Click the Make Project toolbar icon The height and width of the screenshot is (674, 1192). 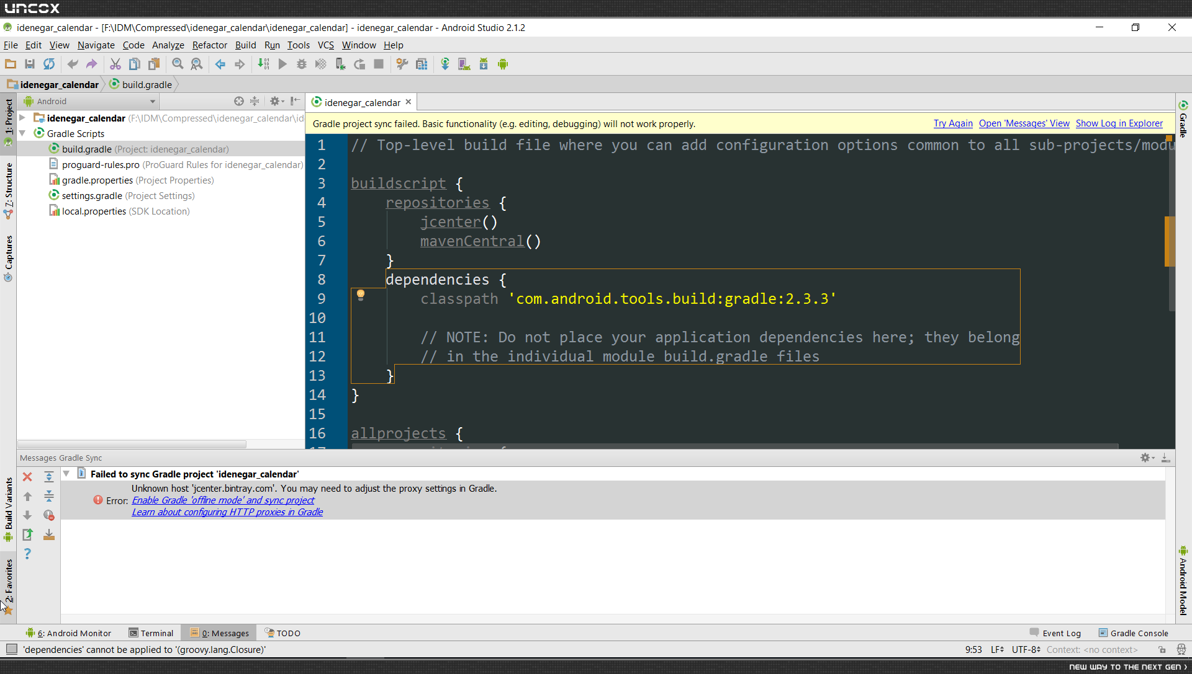(x=264, y=64)
